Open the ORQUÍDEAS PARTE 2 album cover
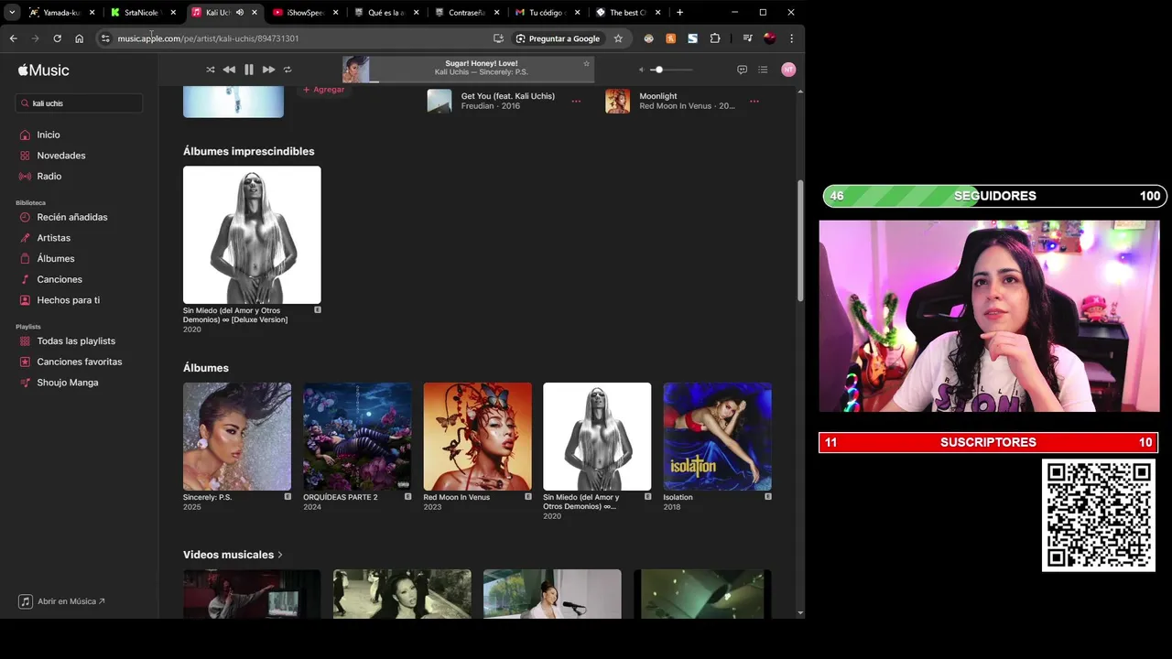Screen dimensions: 1172x659 (357, 437)
